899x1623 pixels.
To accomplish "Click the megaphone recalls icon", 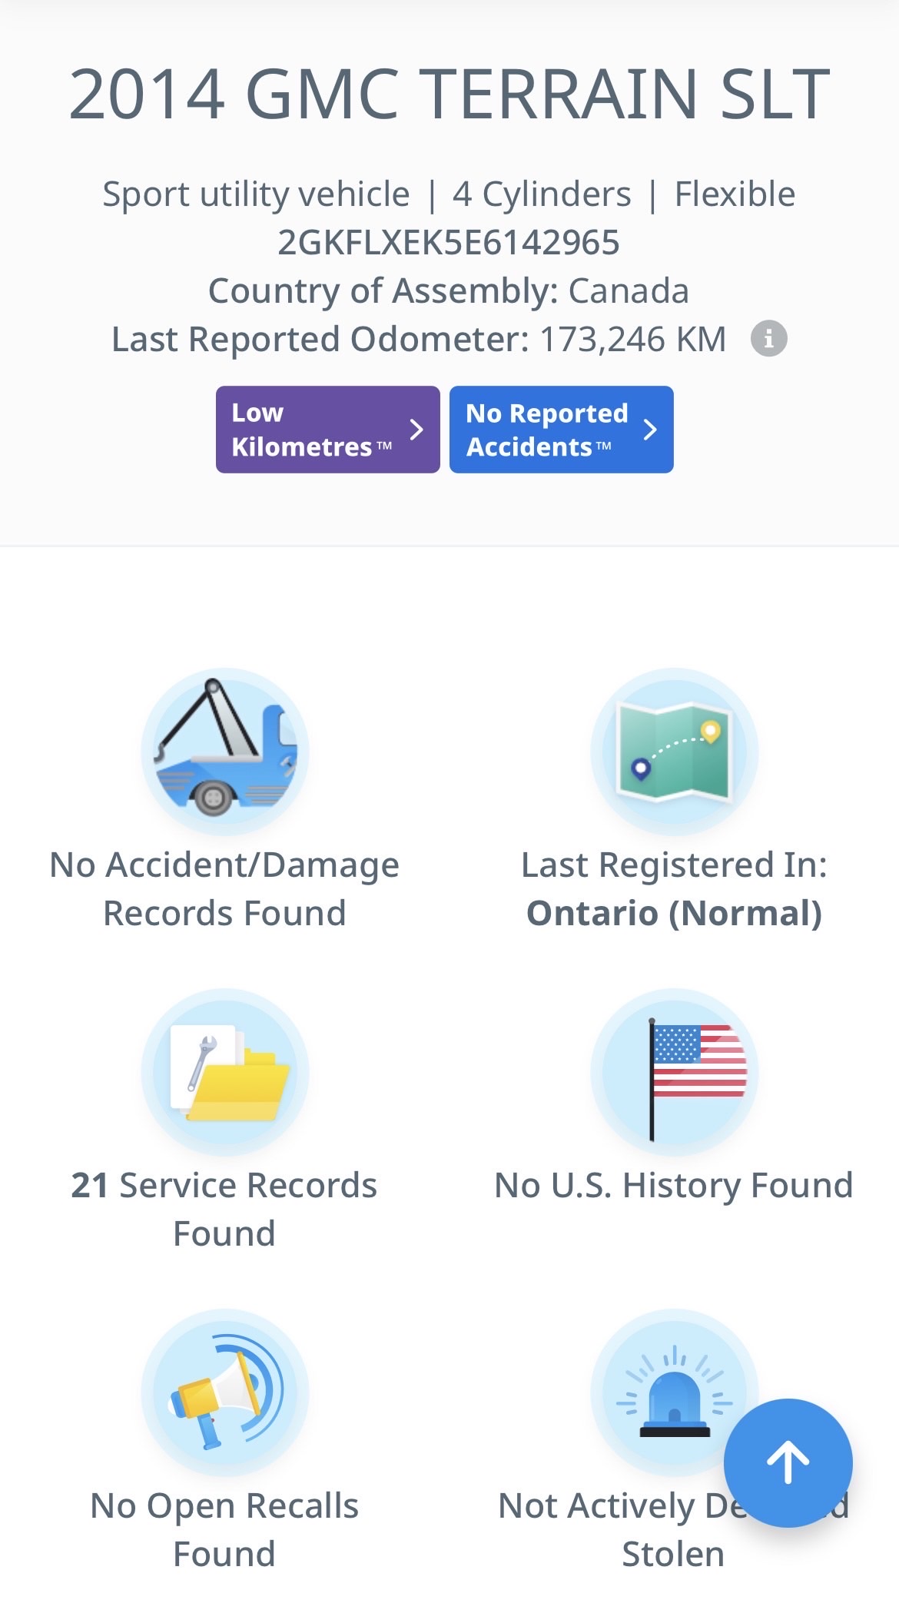I will pos(224,1392).
